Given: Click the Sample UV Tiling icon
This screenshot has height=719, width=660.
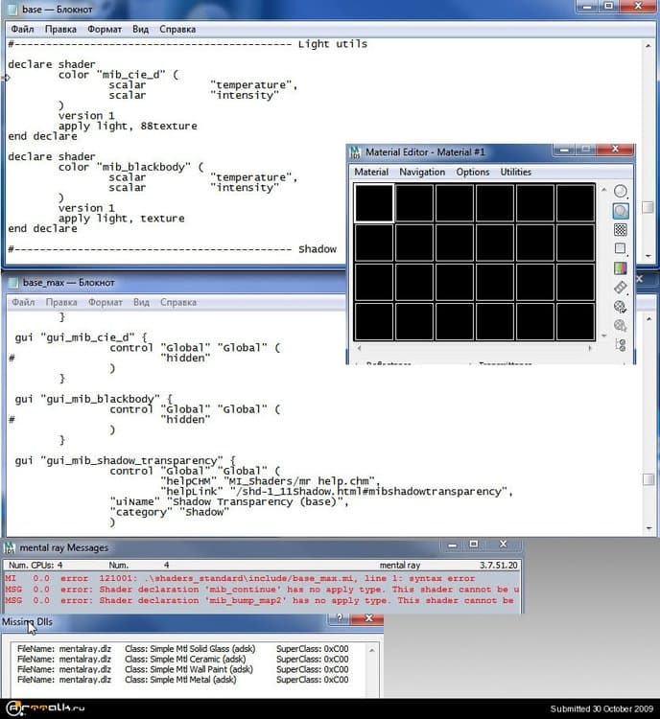Looking at the screenshot, I should pos(620,249).
